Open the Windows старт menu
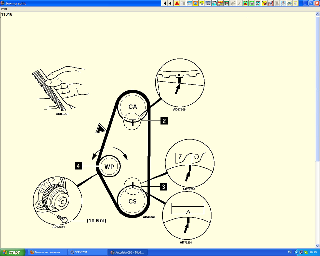This screenshot has width=320, height=256. [12, 252]
